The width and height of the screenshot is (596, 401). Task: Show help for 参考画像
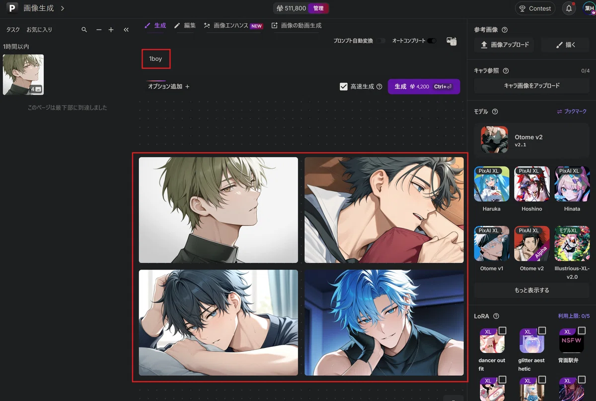505,30
